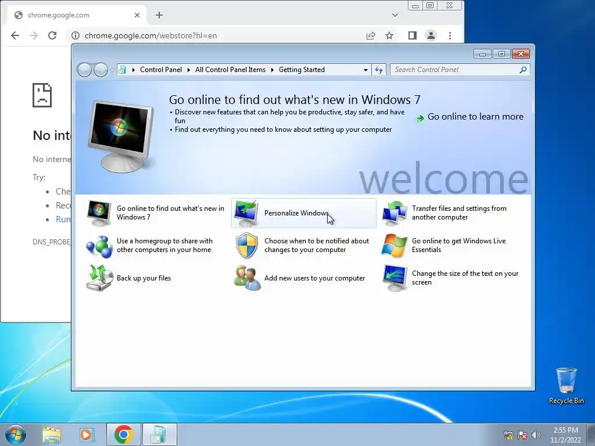Click the magnifier icon in Search Control Panel

523,70
